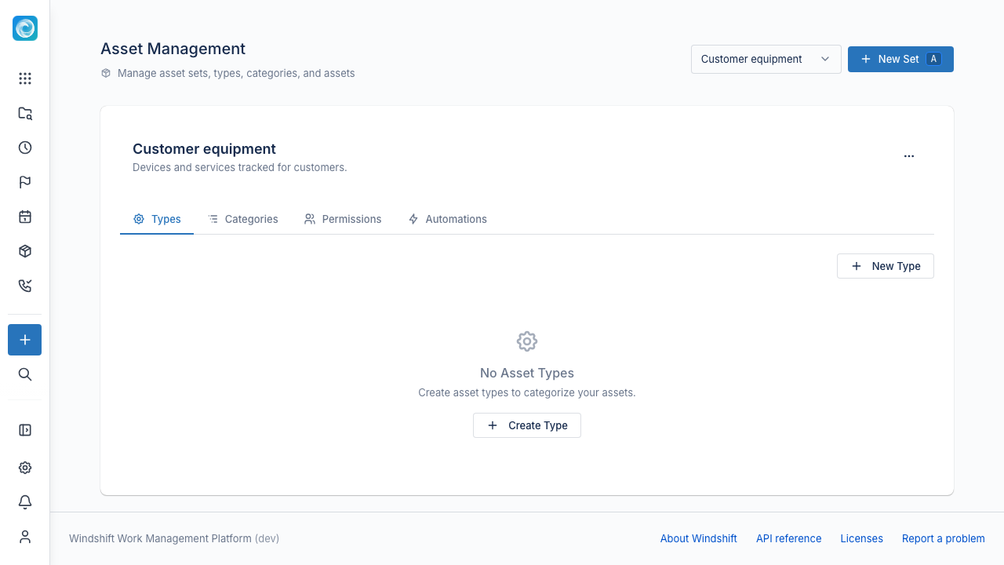The width and height of the screenshot is (1004, 565).
Task: Click the Create Type button
Action: coord(527,425)
